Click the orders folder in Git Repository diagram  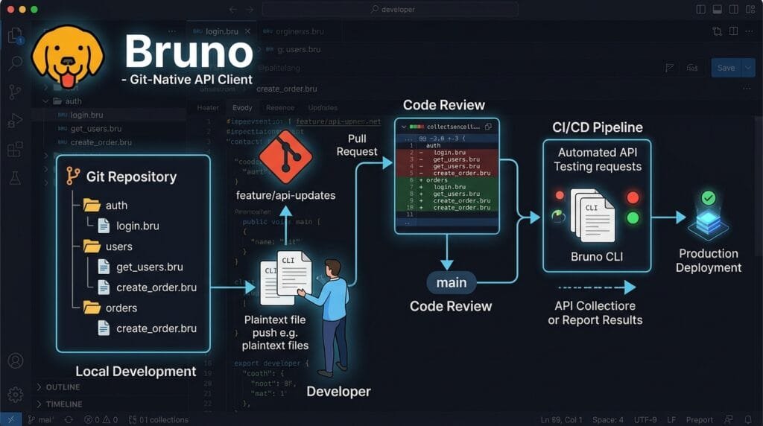[110, 308]
